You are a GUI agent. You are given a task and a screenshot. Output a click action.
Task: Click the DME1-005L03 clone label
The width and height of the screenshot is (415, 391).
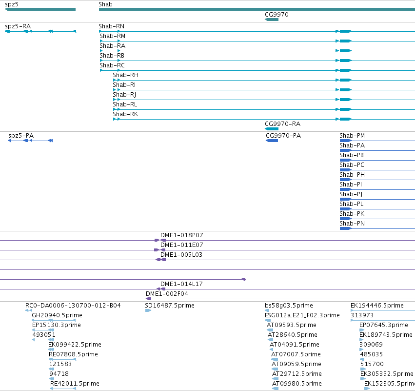pos(181,255)
